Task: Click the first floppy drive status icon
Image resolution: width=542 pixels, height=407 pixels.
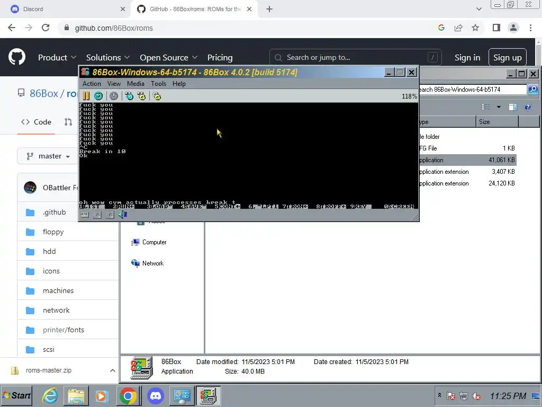Action: pyautogui.click(x=97, y=215)
